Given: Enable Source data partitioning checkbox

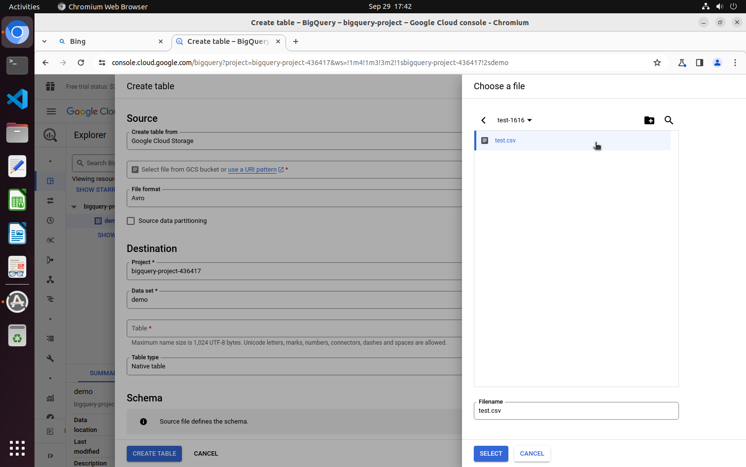Looking at the screenshot, I should [x=131, y=221].
